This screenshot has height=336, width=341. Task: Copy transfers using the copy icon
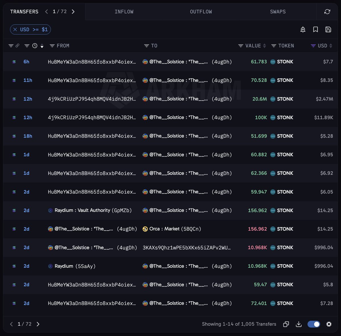(286, 324)
